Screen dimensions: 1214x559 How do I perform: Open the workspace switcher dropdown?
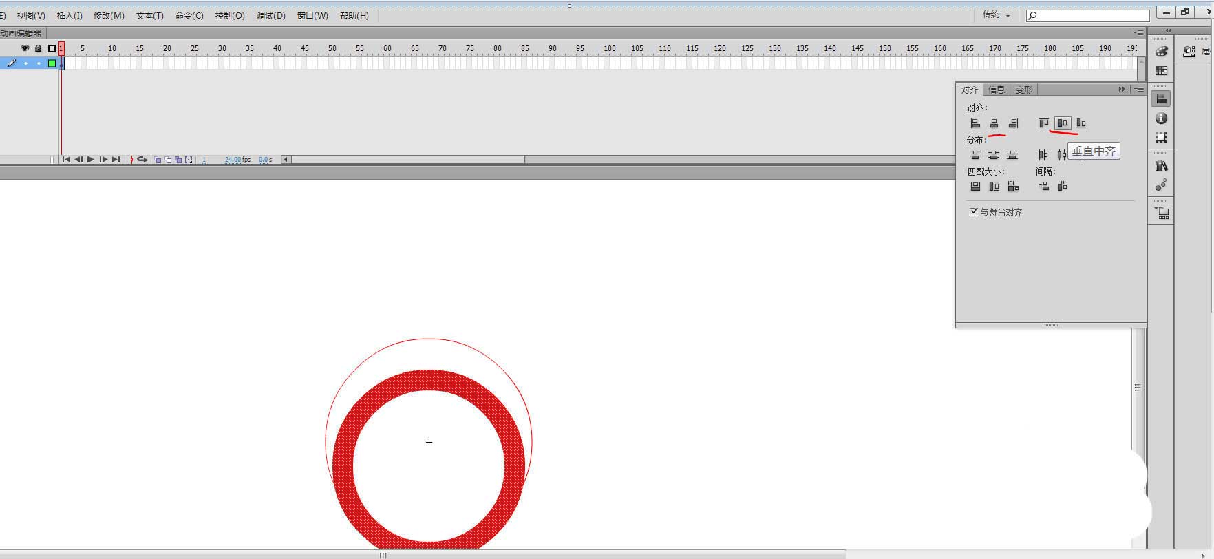[996, 14]
